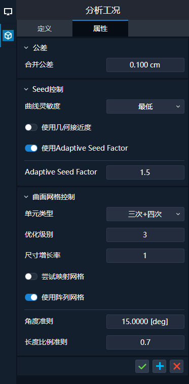Viewport: 189px width, 384px height.
Task: Click the monitor display icon in sidebar
Action: click(8, 11)
